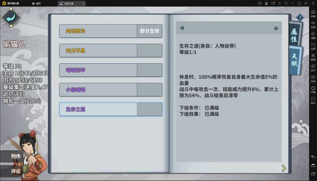Switch to the 天赋 side tab
Image resolution: width=317 pixels, height=181 pixels.
[295, 60]
